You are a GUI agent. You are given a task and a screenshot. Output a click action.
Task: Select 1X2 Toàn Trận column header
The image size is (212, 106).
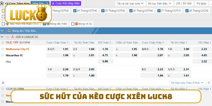pos(105,43)
